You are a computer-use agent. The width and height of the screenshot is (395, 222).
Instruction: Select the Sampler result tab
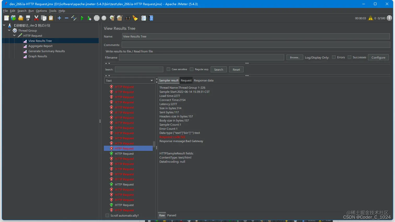click(169, 80)
